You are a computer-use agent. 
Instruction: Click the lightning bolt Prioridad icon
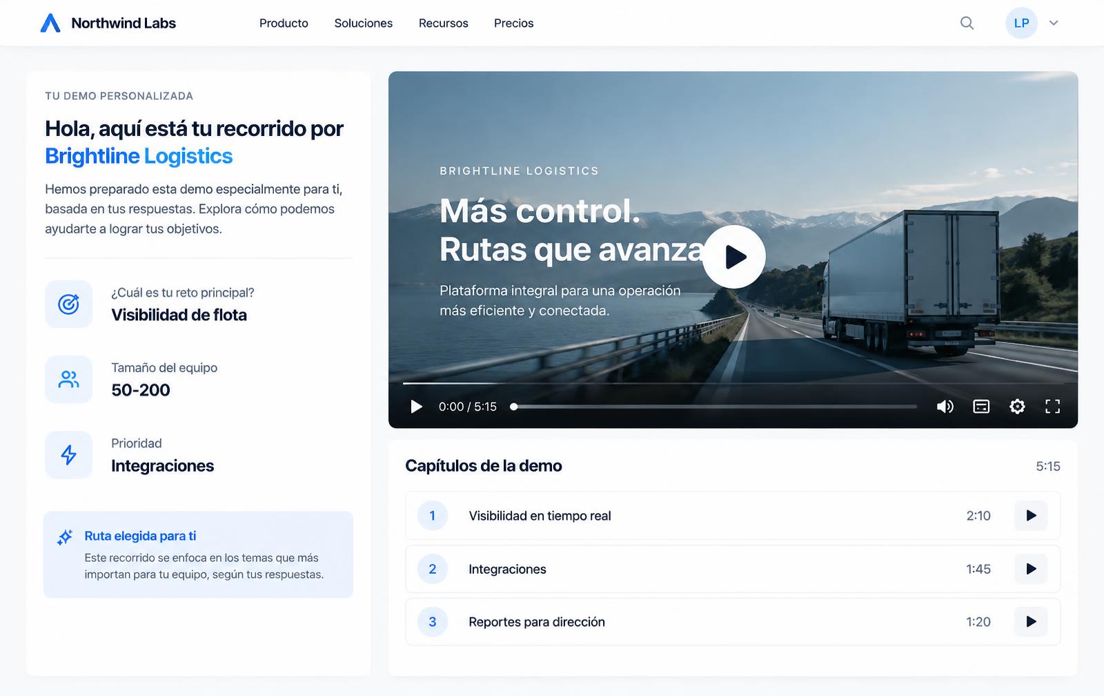point(69,454)
